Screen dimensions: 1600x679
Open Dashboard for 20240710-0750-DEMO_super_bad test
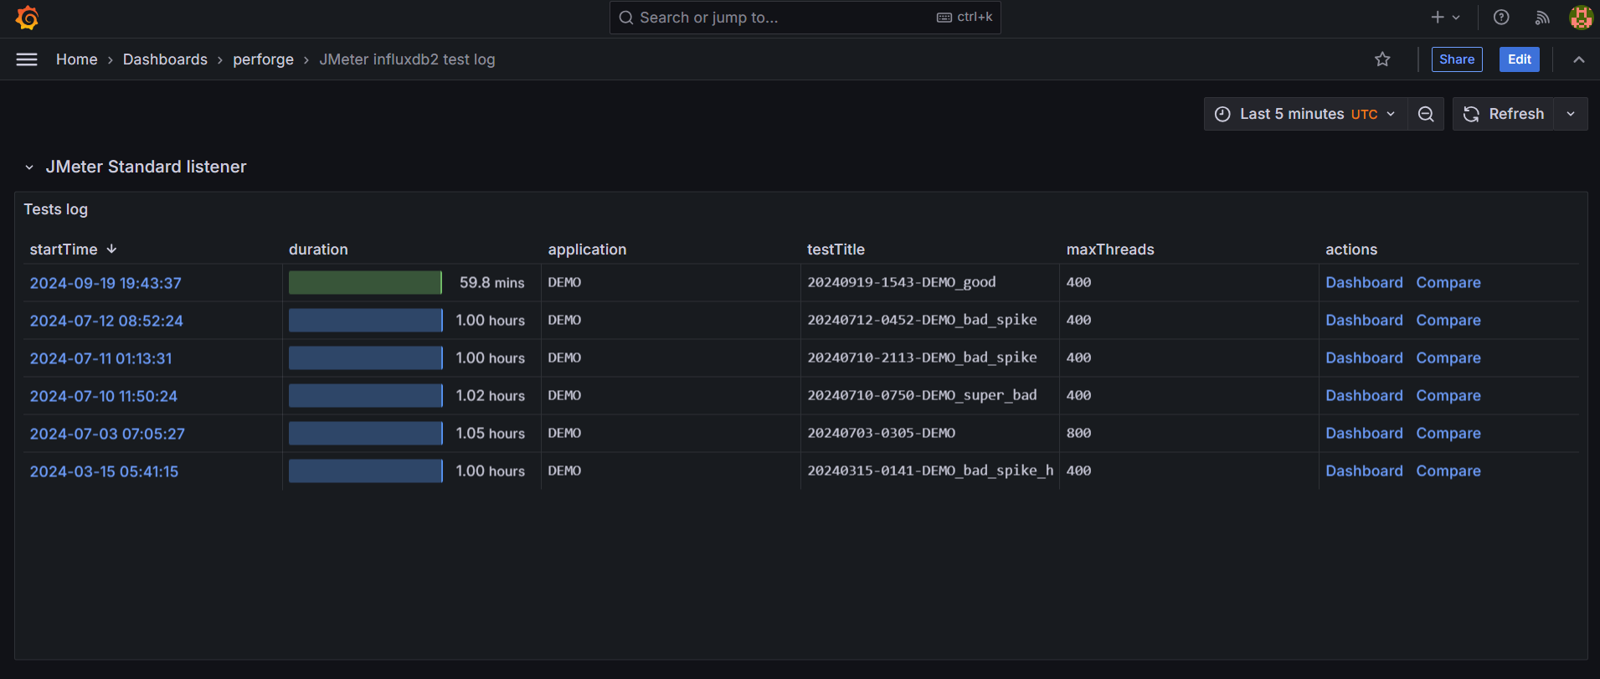tap(1364, 396)
